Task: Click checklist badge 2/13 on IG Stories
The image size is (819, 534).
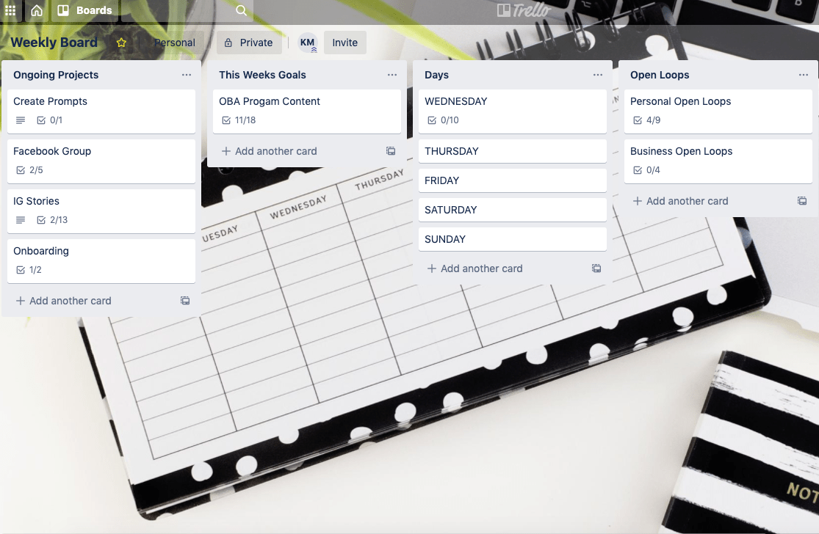Action: point(52,220)
